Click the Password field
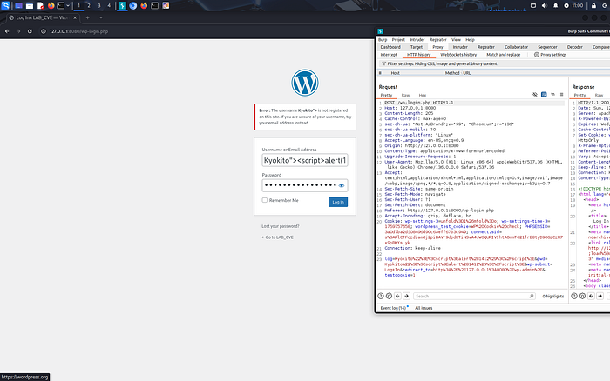Image resolution: width=610 pixels, height=381 pixels. click(305, 185)
